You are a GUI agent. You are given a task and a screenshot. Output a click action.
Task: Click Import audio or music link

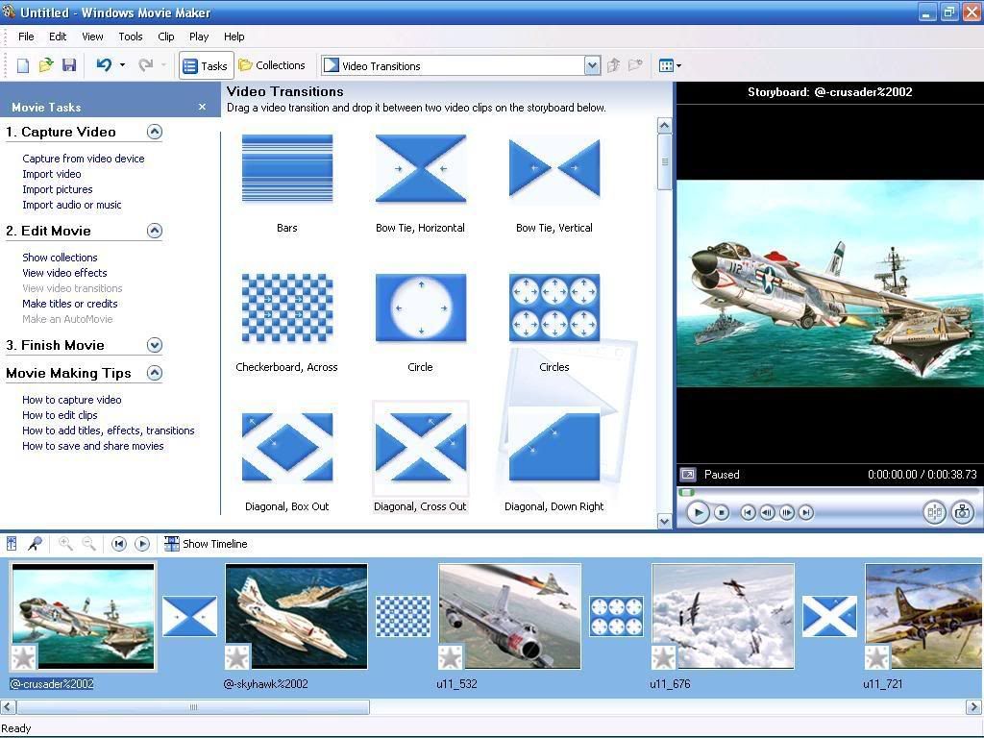pyautogui.click(x=71, y=205)
